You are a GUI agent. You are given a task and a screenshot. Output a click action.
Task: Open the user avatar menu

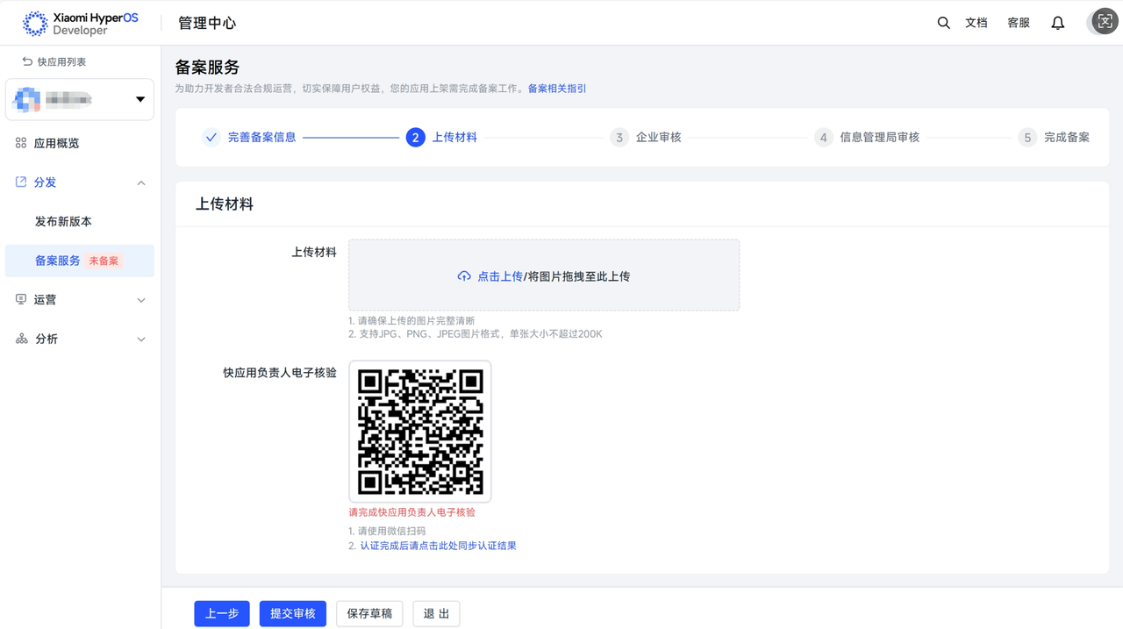[x=1105, y=23]
